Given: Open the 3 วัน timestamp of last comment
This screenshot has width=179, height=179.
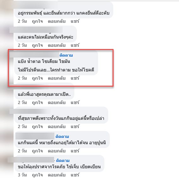Looking at the screenshot, I should [22, 175].
